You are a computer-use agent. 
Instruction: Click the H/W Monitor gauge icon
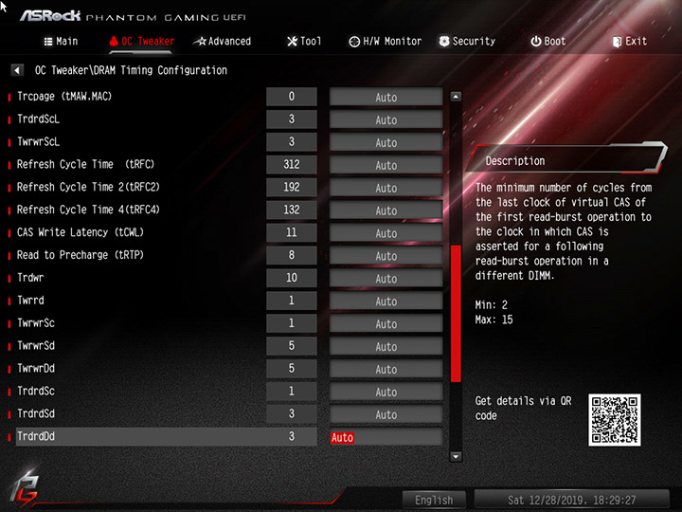pos(354,42)
